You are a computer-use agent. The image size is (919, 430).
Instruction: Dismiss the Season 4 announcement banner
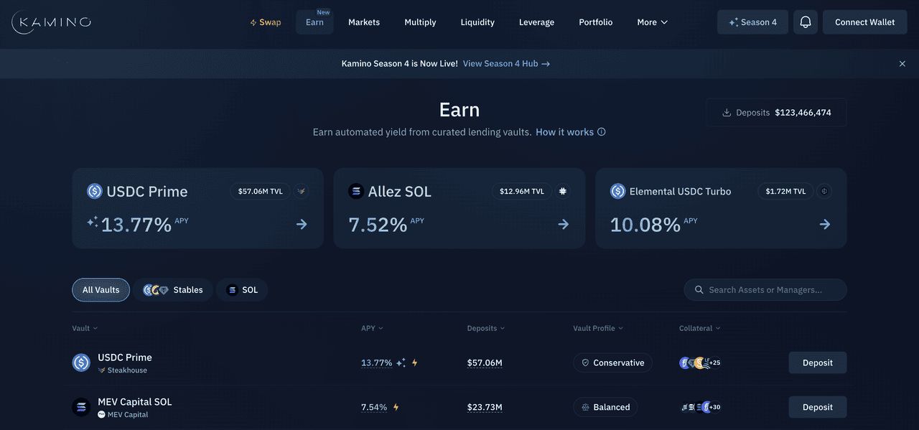click(x=902, y=64)
